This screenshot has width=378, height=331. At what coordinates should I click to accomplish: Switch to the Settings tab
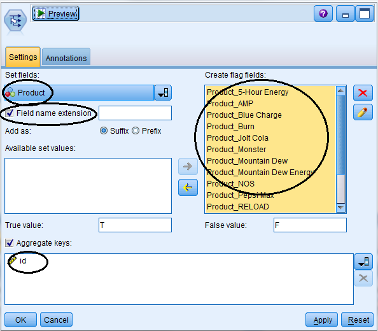click(x=23, y=57)
